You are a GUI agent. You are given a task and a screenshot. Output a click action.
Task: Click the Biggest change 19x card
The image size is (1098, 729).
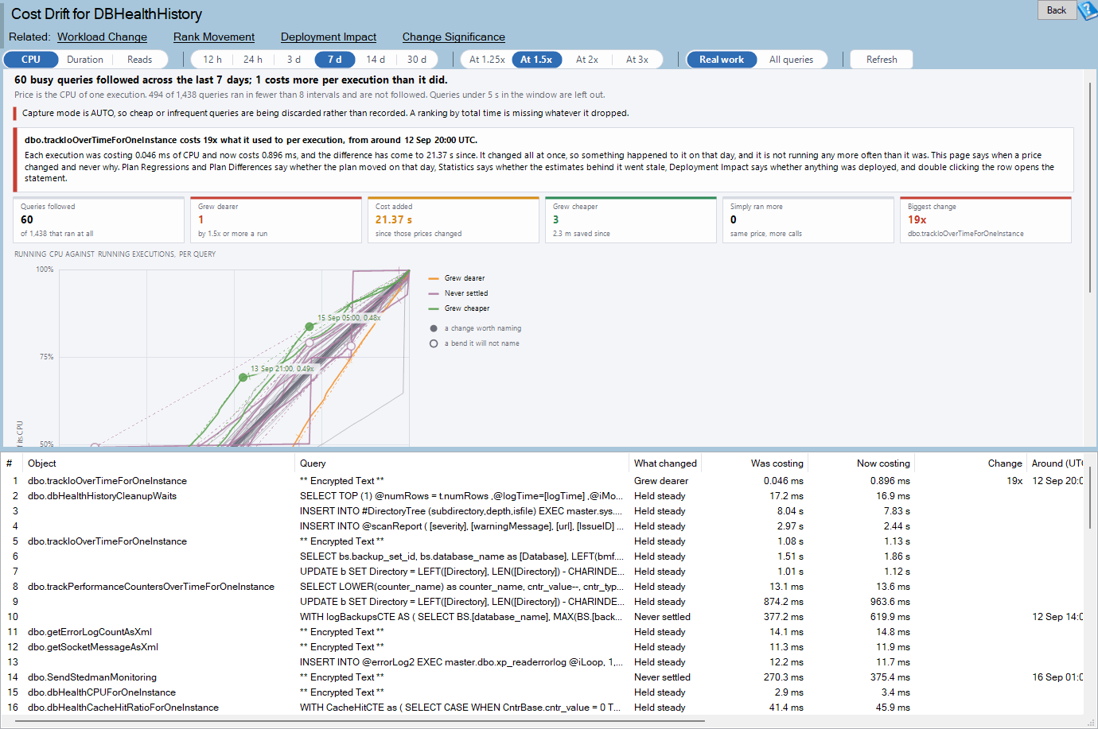pos(986,219)
